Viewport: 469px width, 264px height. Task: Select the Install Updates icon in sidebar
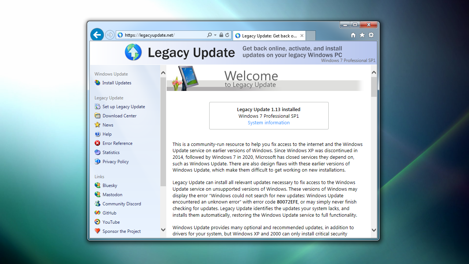tap(97, 82)
